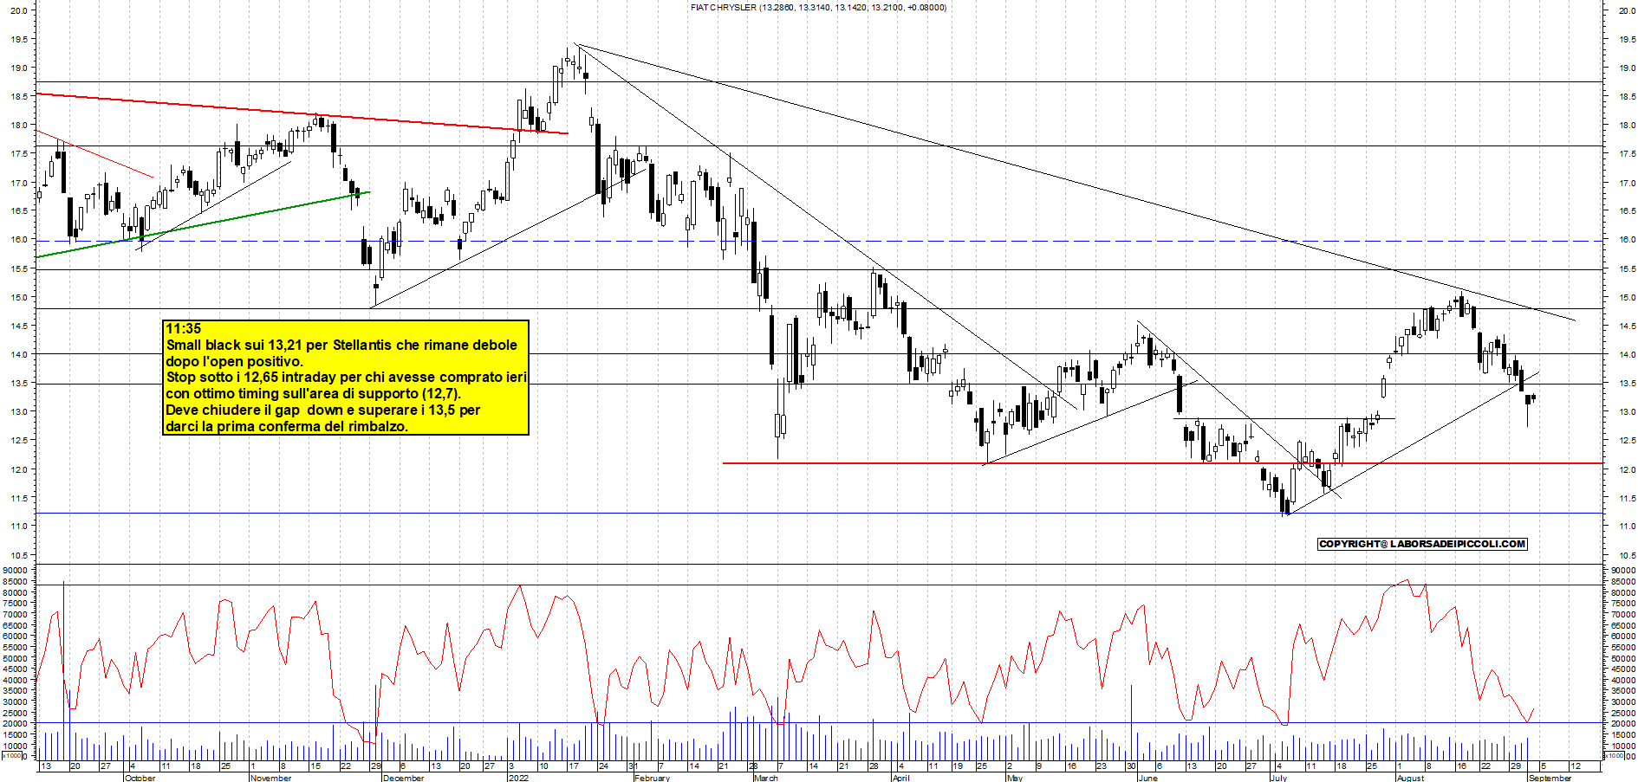The height and width of the screenshot is (782, 1638).
Task: Select the 18.5 value on the right price axis
Action: (1627, 97)
